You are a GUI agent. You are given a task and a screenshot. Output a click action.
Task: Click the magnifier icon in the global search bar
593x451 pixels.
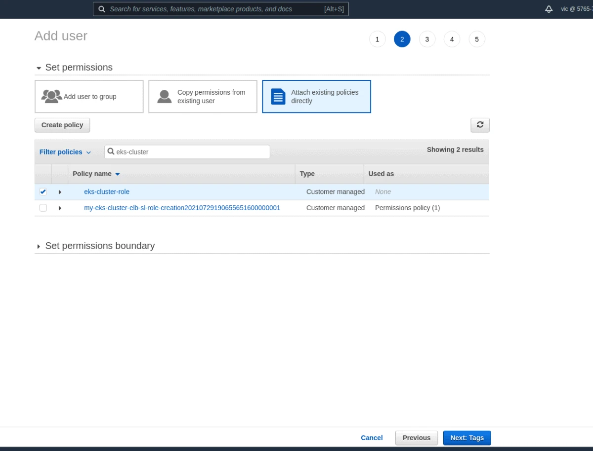pos(102,9)
